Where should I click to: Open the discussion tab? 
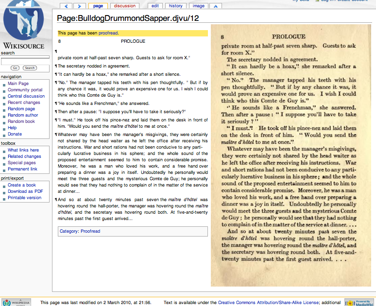pos(125,6)
